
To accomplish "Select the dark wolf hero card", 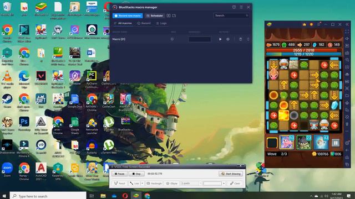I will pos(304,143).
